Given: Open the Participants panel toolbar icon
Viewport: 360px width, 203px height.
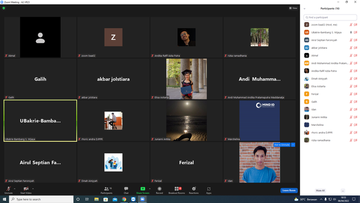Looking at the screenshot, I should (106, 189).
